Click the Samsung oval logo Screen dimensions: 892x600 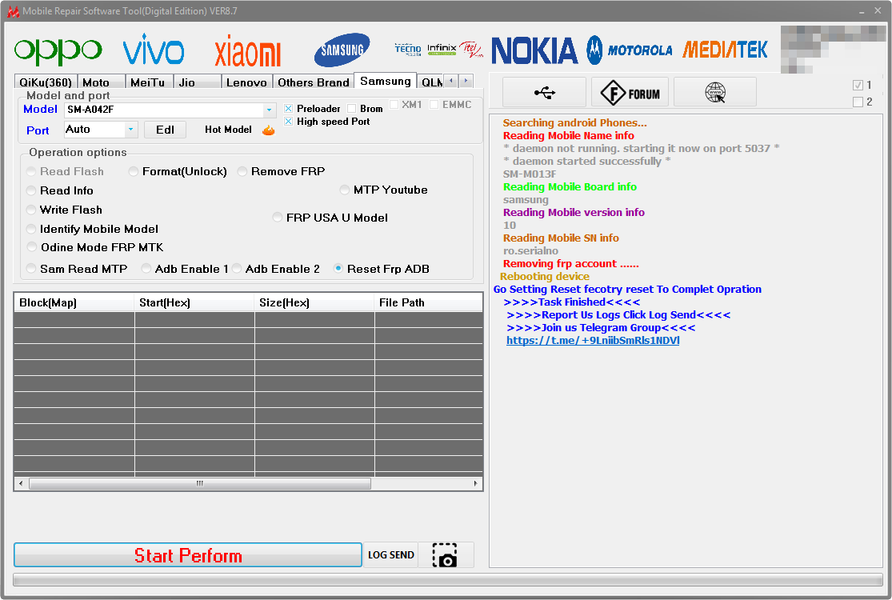(342, 50)
